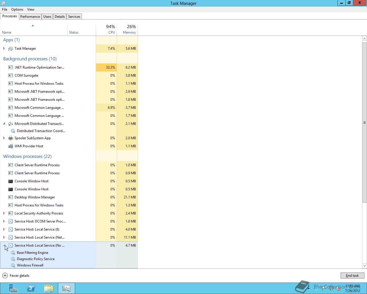Viewport: 367px width, 294px height.
Task: Open Server Manager from the taskbar
Action: coord(13,288)
